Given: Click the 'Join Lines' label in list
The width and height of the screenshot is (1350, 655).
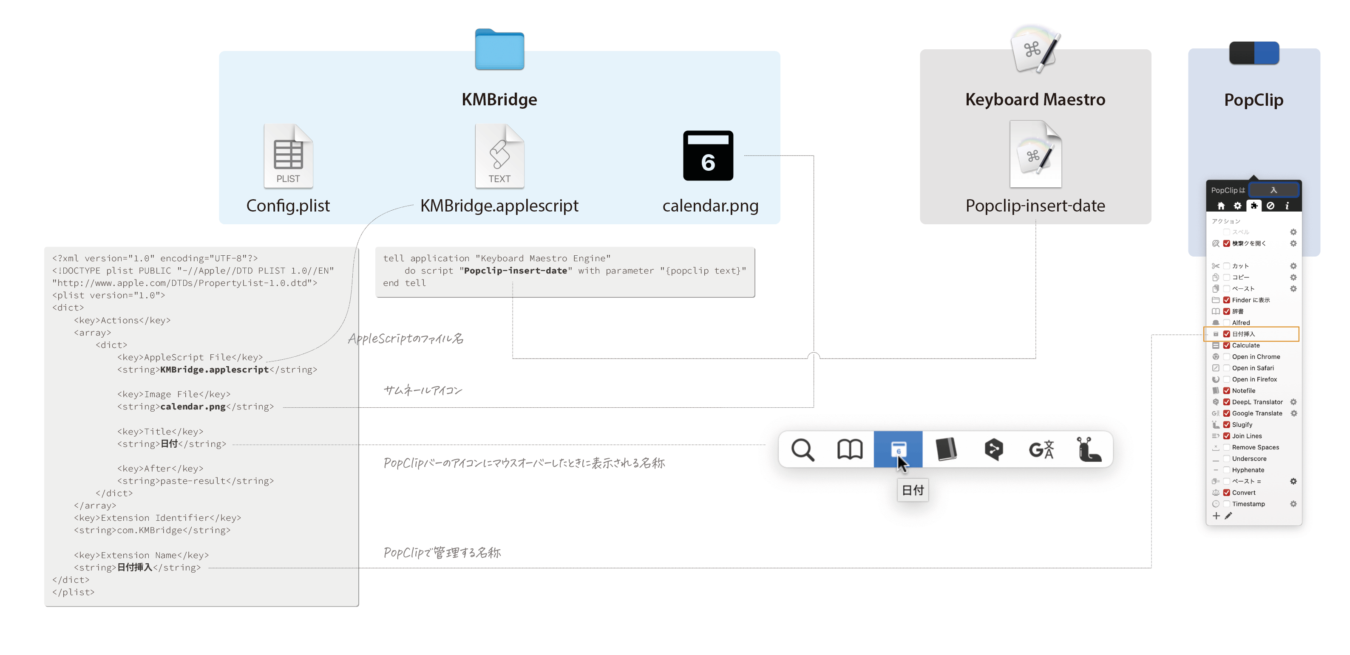Looking at the screenshot, I should tap(1247, 436).
